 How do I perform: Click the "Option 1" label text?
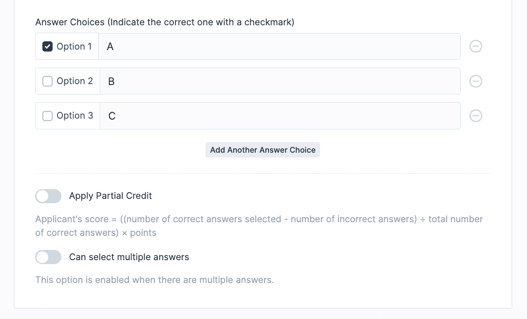click(74, 47)
